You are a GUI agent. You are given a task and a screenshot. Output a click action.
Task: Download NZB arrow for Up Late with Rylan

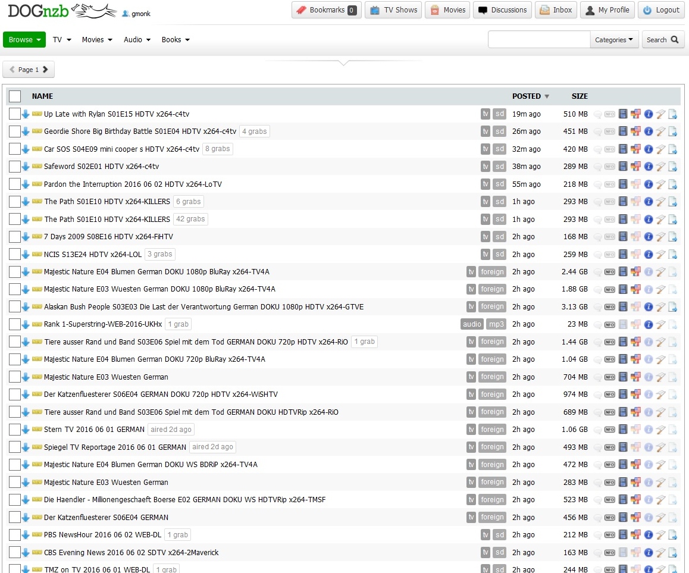[26, 114]
